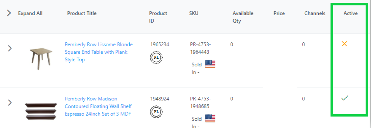The width and height of the screenshot is (371, 128).
Task: Click the Available Qty column header
Action: 243,17
